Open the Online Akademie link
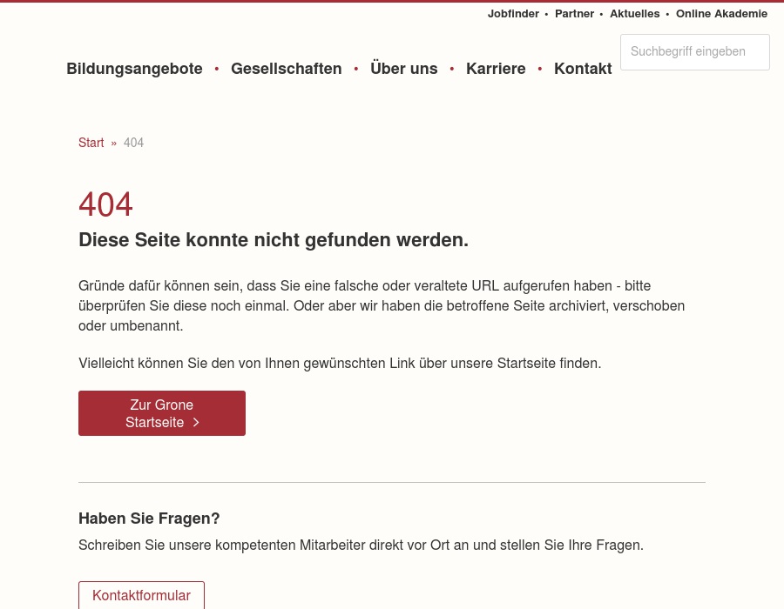Screen dimensions: 784x609 (721, 14)
